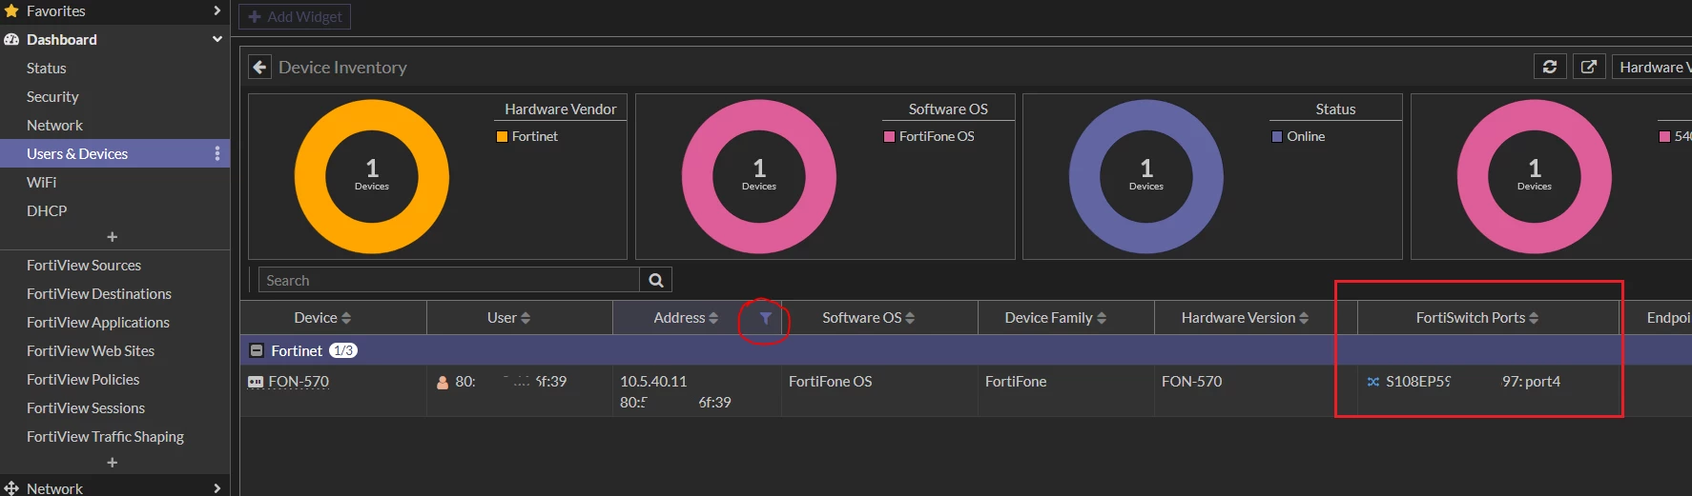Click into the Search field
The image size is (1692, 496).
pyautogui.click(x=449, y=280)
